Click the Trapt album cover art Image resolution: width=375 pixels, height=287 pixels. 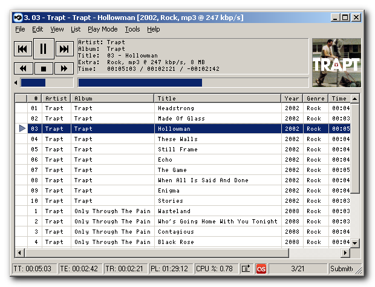(336, 63)
